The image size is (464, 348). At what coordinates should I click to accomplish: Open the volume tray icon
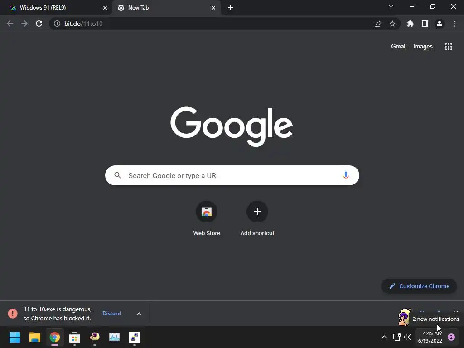(x=408, y=337)
